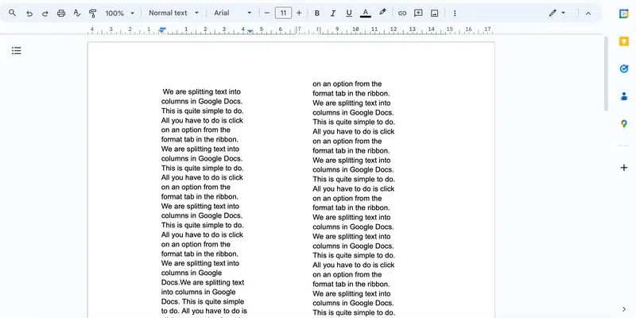
Task: Undo the last action
Action: point(29,13)
